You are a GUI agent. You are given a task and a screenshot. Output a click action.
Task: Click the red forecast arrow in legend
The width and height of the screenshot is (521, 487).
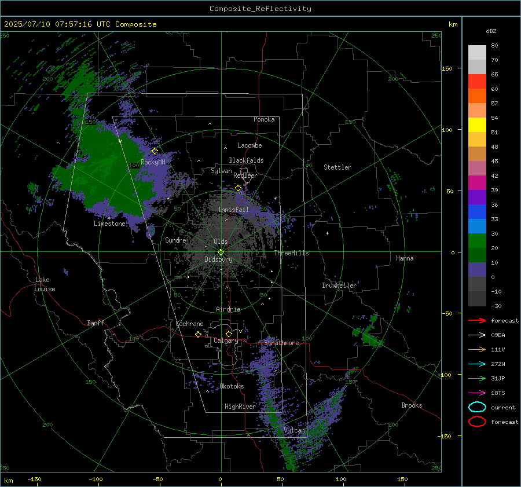pos(477,320)
